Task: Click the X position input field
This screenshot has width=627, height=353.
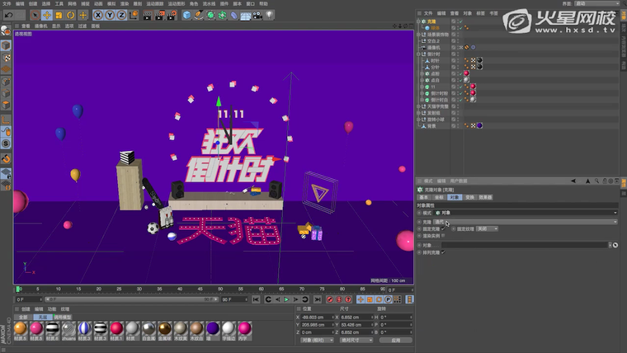Action: pyautogui.click(x=317, y=317)
